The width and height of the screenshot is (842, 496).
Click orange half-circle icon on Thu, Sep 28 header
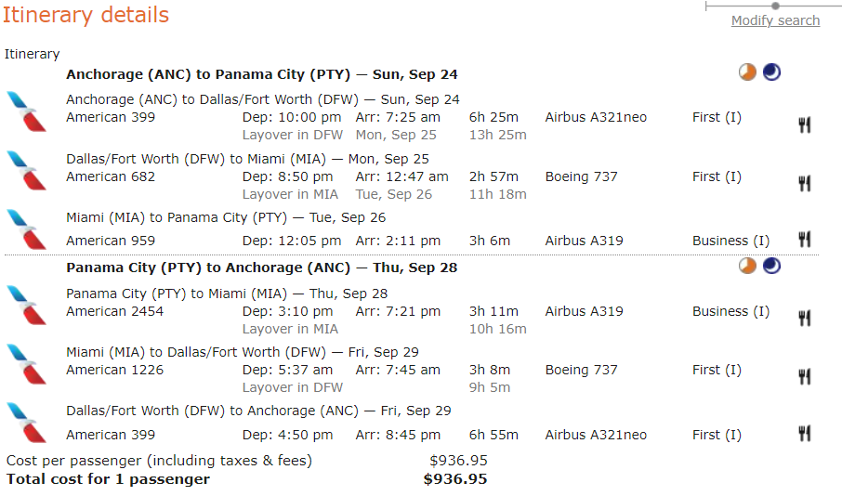(x=748, y=267)
